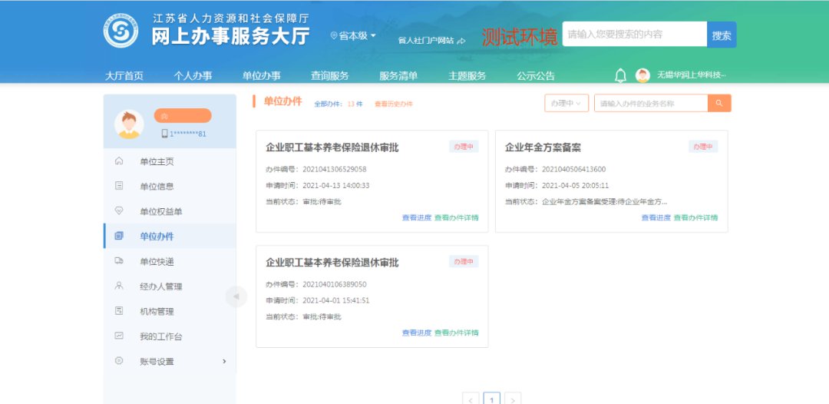The image size is (829, 404).
Task: Click the user avatar in header
Action: pos(642,75)
